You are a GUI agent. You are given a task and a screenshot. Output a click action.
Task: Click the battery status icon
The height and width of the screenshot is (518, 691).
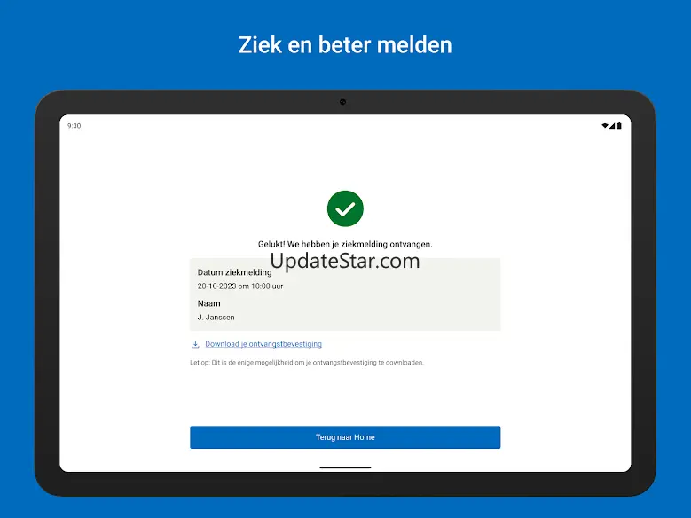[x=619, y=126]
